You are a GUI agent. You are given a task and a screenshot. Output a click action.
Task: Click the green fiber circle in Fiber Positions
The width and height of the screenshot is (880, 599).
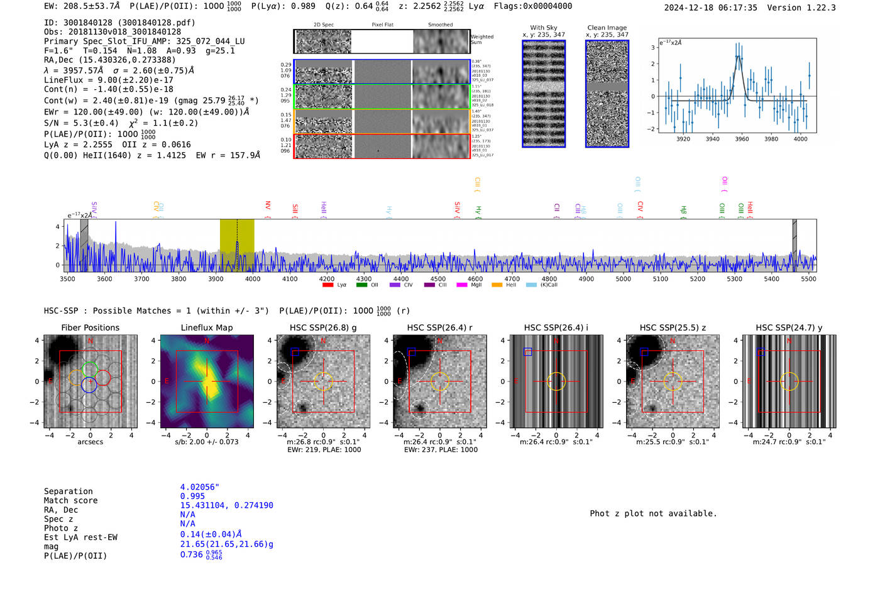tap(90, 370)
